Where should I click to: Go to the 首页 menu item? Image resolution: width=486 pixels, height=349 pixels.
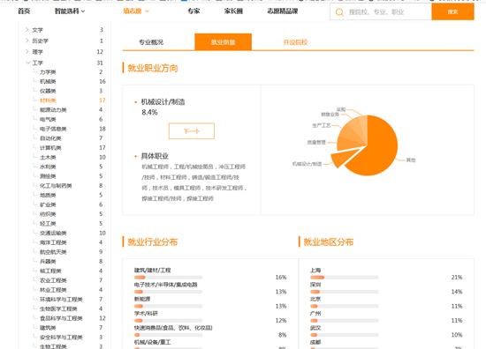[x=24, y=11]
